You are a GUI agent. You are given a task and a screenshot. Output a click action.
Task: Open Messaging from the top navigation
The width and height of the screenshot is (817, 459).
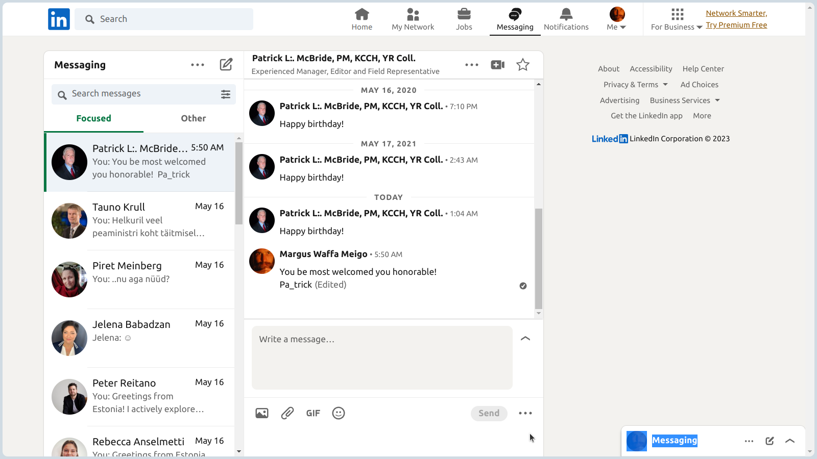point(515,19)
